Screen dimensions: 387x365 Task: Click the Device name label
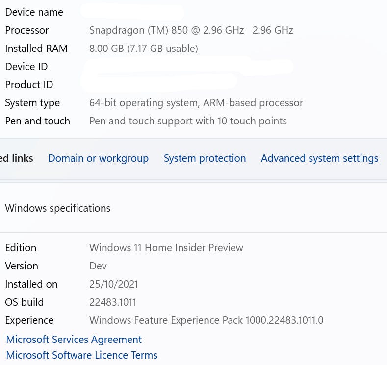34,12
